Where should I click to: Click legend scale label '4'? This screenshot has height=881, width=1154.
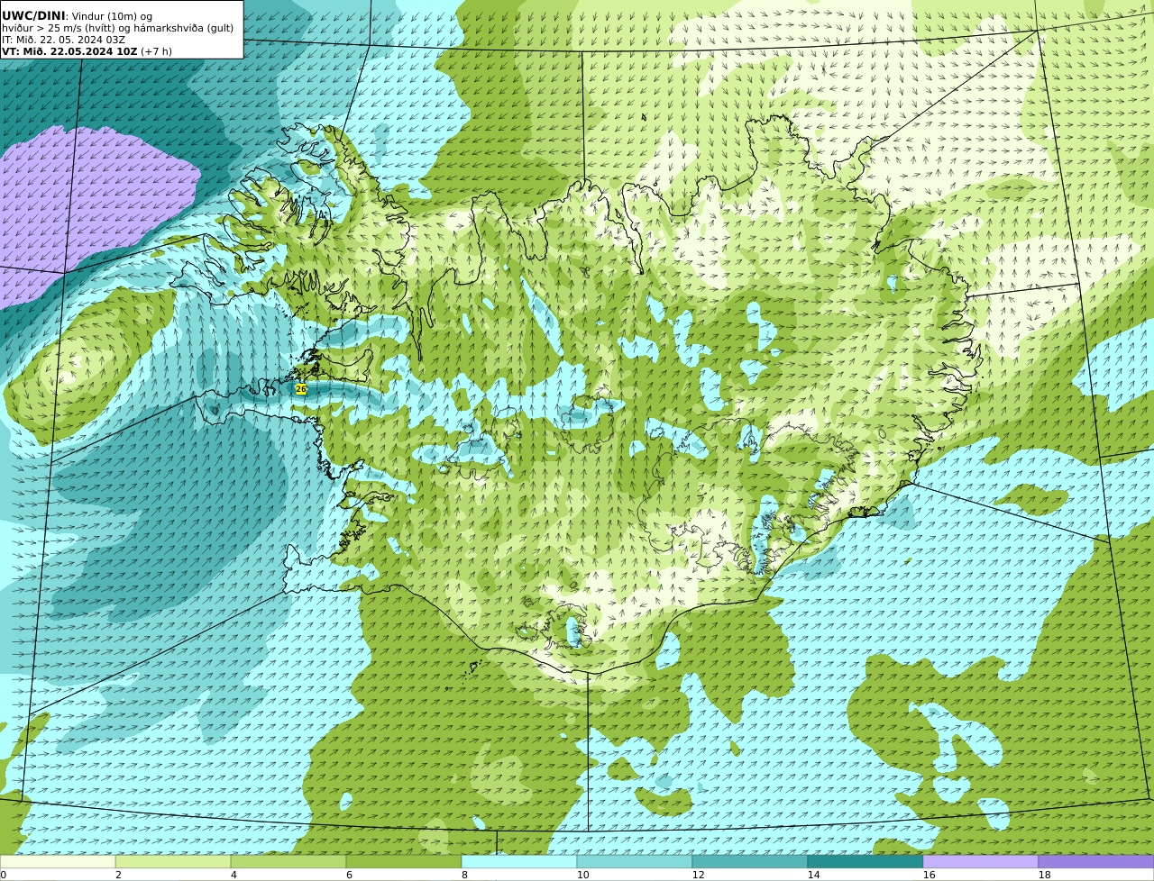pos(234,875)
